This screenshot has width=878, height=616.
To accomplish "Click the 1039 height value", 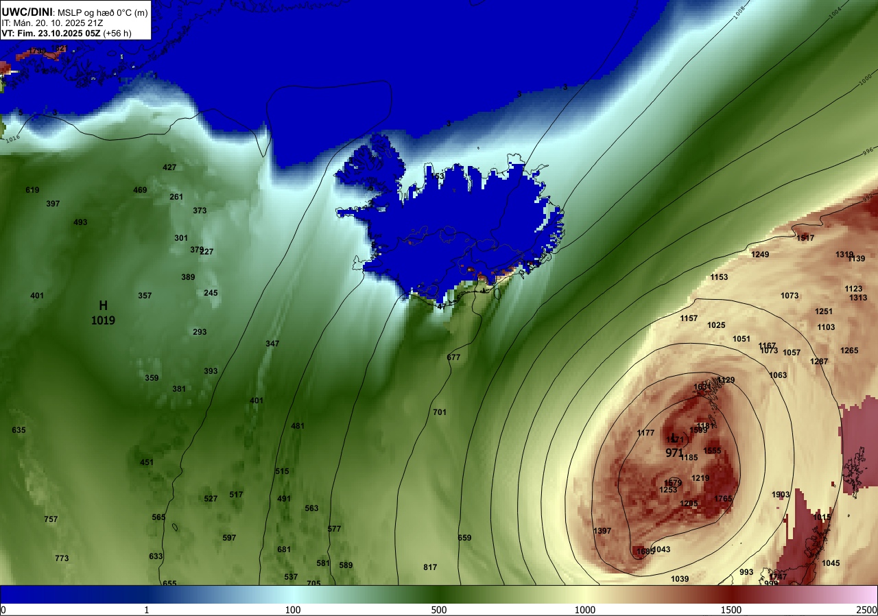I will tap(680, 579).
